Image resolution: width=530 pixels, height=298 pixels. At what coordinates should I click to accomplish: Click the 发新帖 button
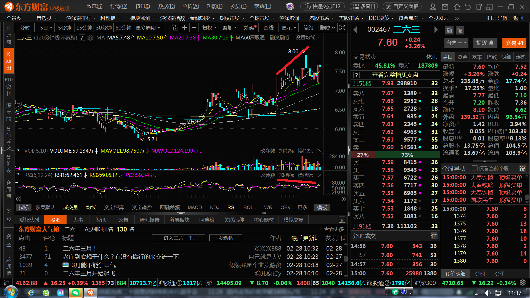tap(226, 238)
